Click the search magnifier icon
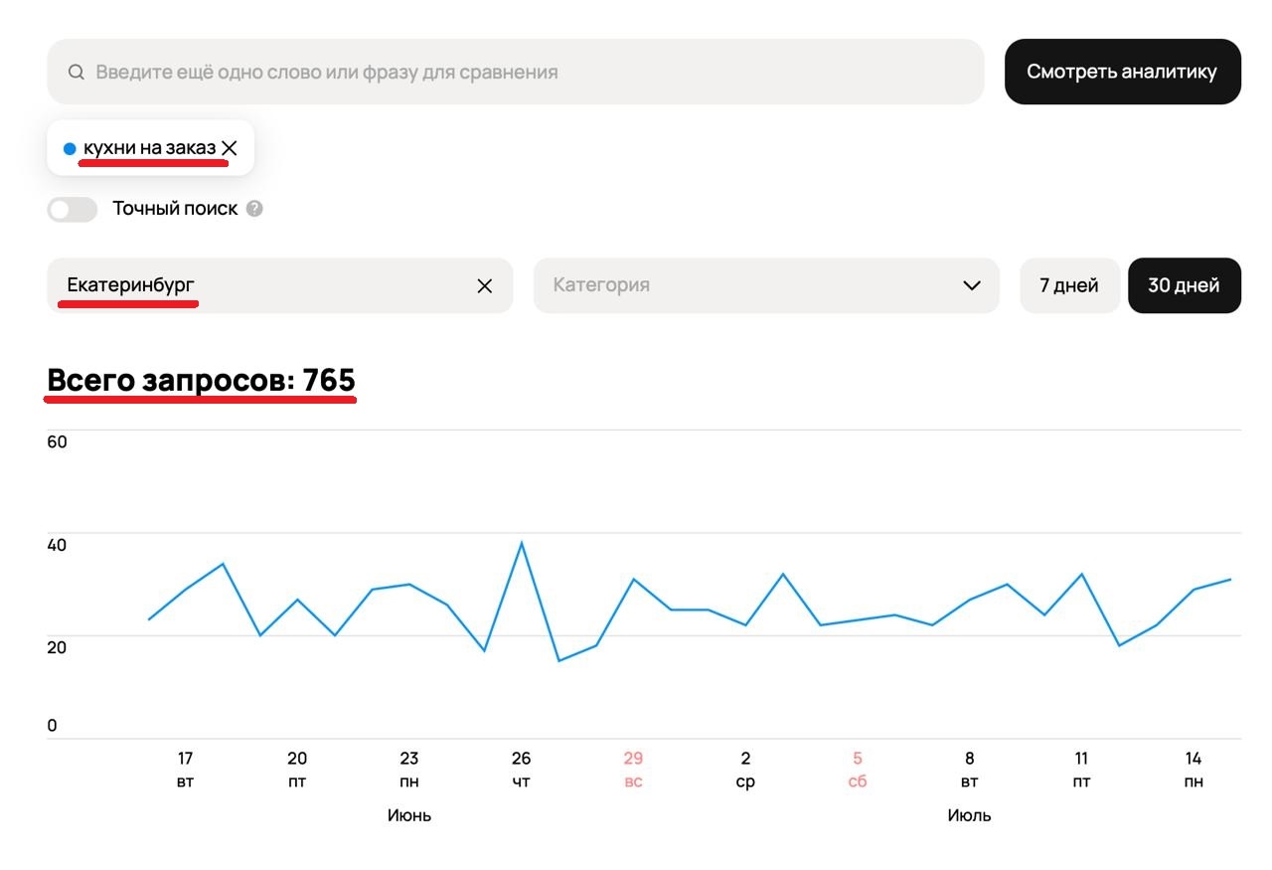This screenshot has width=1272, height=870. tap(76, 72)
